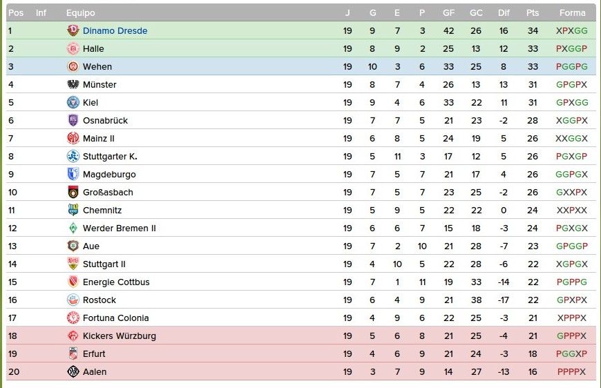Click the Halle club crest icon
This screenshot has height=388, width=601.
[73, 48]
